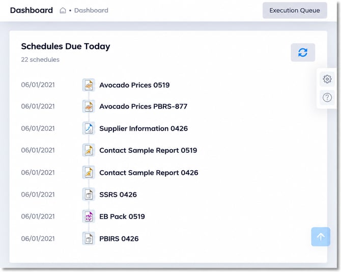341x272 pixels.
Task: Open the settings gear panel
Action: pos(327,79)
